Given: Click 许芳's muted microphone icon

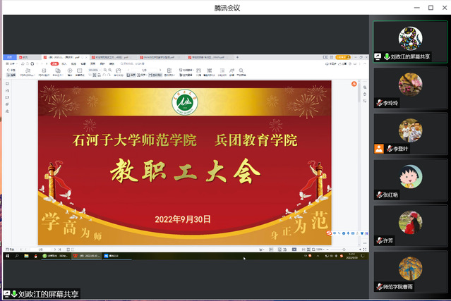Looking at the screenshot, I should tap(380, 240).
